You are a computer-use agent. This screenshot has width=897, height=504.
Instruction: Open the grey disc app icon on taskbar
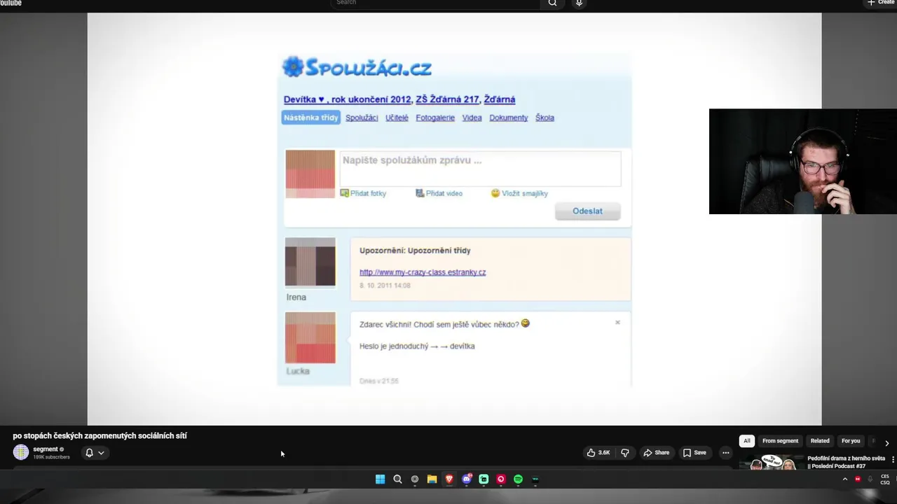click(x=415, y=479)
